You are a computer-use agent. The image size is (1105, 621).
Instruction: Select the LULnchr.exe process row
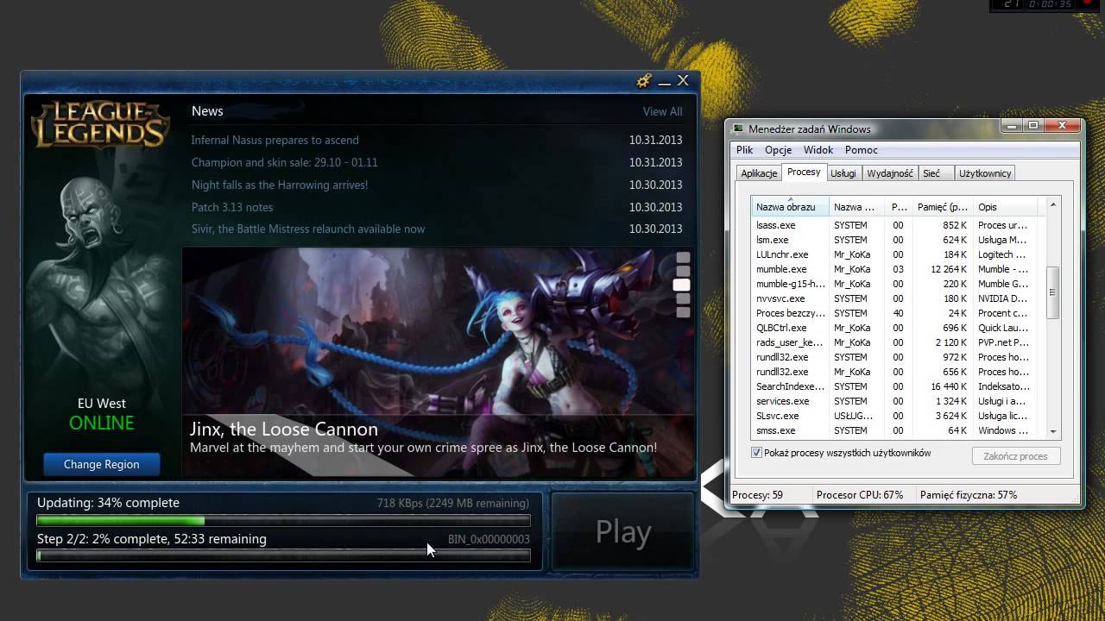tap(895, 254)
